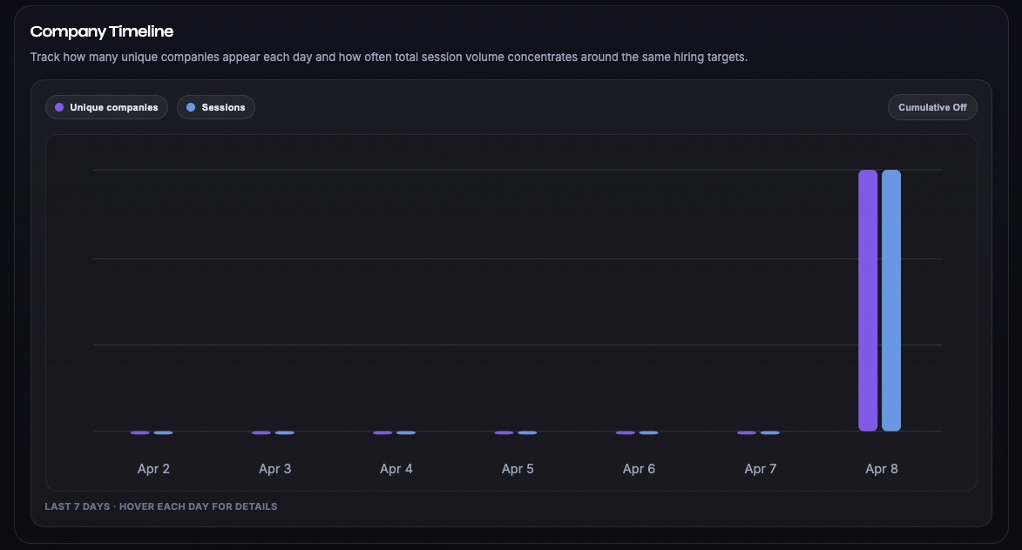Screen dimensions: 1022x550
Task: Enable cumulative mode via Cumulative Off toggle
Action: coord(932,106)
